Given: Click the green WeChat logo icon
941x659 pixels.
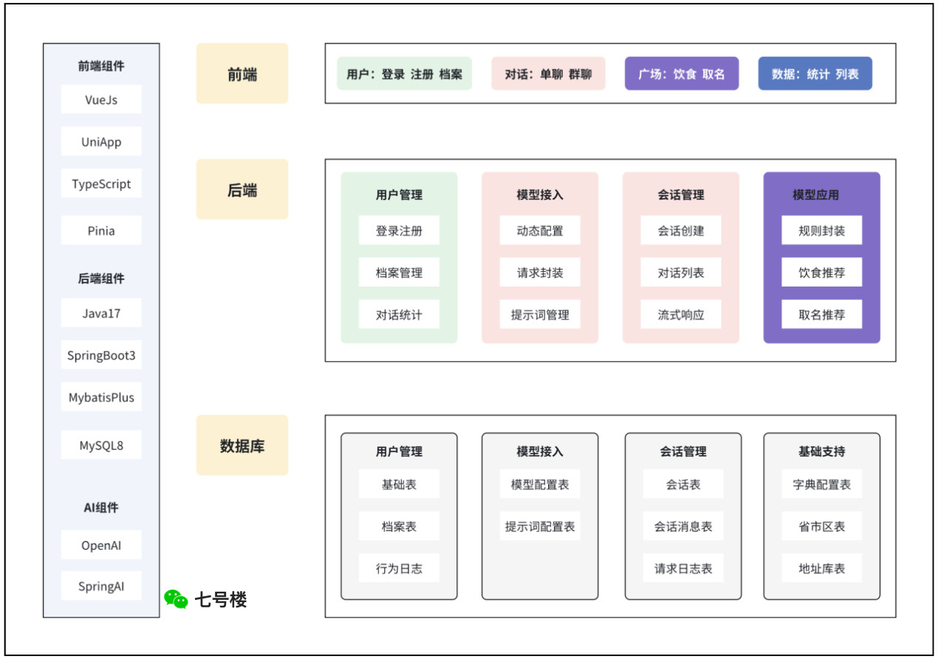Looking at the screenshot, I should (x=176, y=599).
